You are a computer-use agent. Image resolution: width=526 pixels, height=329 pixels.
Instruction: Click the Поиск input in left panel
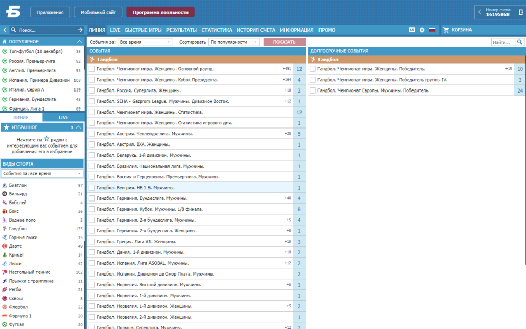click(46, 30)
